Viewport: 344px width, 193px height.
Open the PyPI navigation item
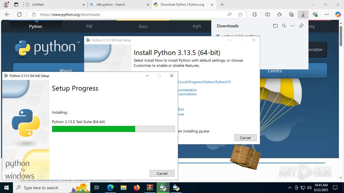click(x=197, y=26)
